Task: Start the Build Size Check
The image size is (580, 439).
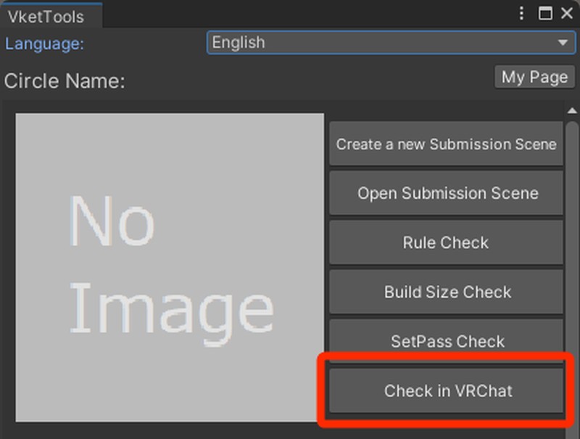Action: pyautogui.click(x=446, y=292)
